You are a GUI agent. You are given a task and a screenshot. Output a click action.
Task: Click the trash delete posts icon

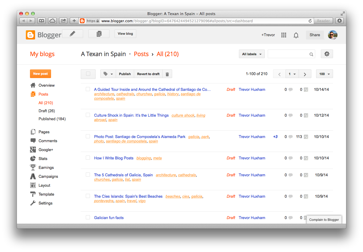[167, 74]
